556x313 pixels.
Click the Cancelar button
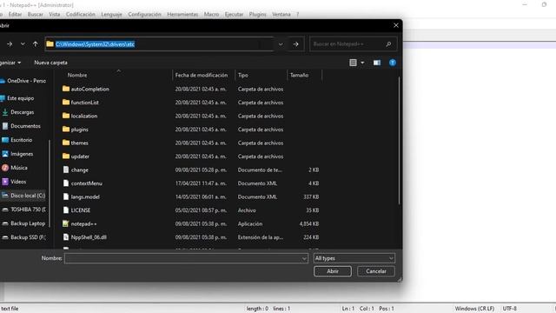[x=376, y=271]
